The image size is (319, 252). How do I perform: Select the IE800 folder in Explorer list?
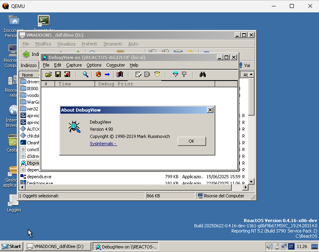pos(30,89)
